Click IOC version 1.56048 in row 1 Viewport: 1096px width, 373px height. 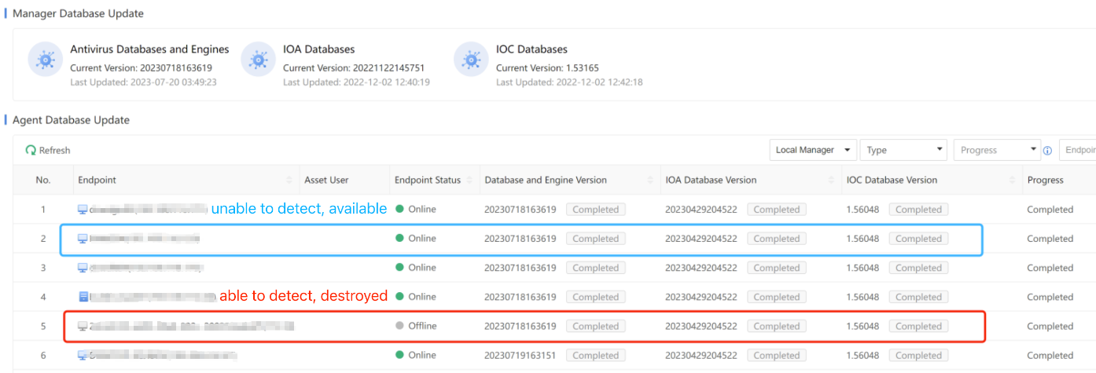point(862,210)
